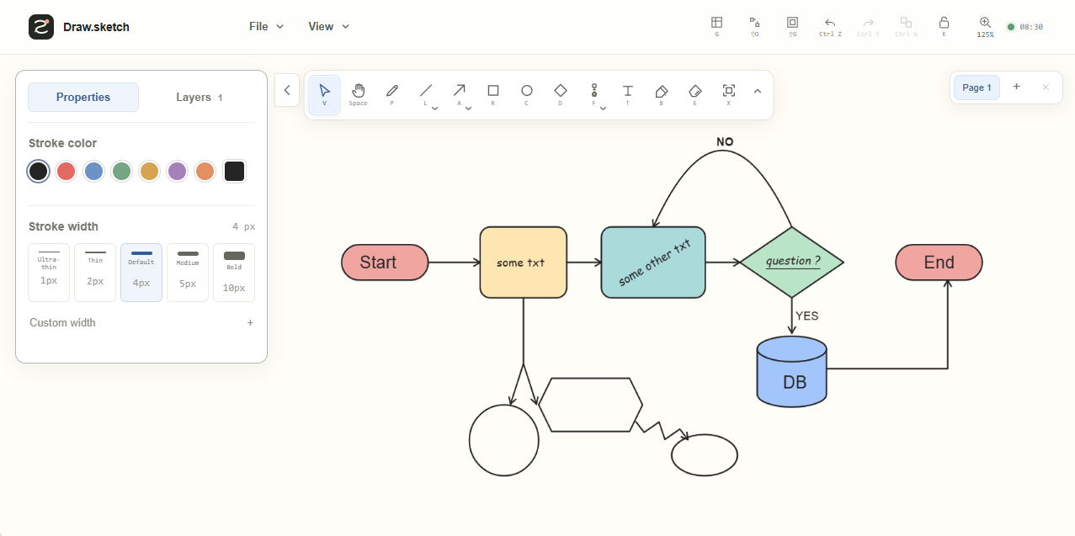
Task: Select the Rectangle shape tool
Action: pyautogui.click(x=493, y=94)
